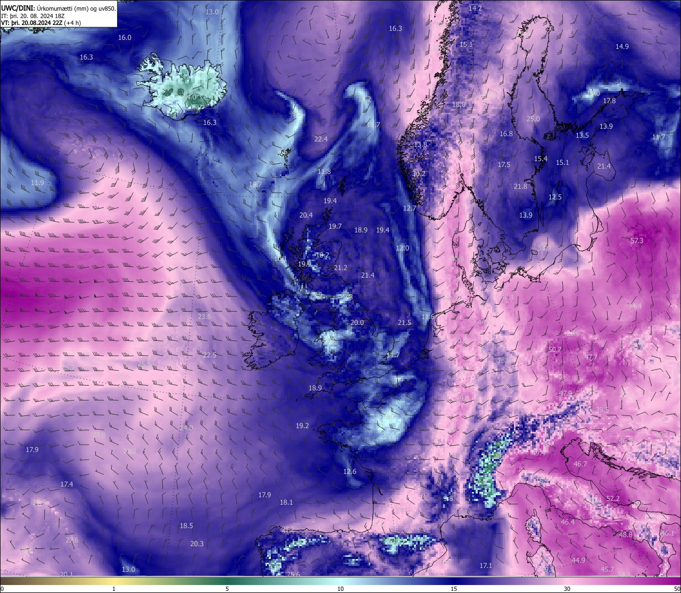Click the map value label '12.6'
This screenshot has height=593, width=681.
(x=350, y=472)
